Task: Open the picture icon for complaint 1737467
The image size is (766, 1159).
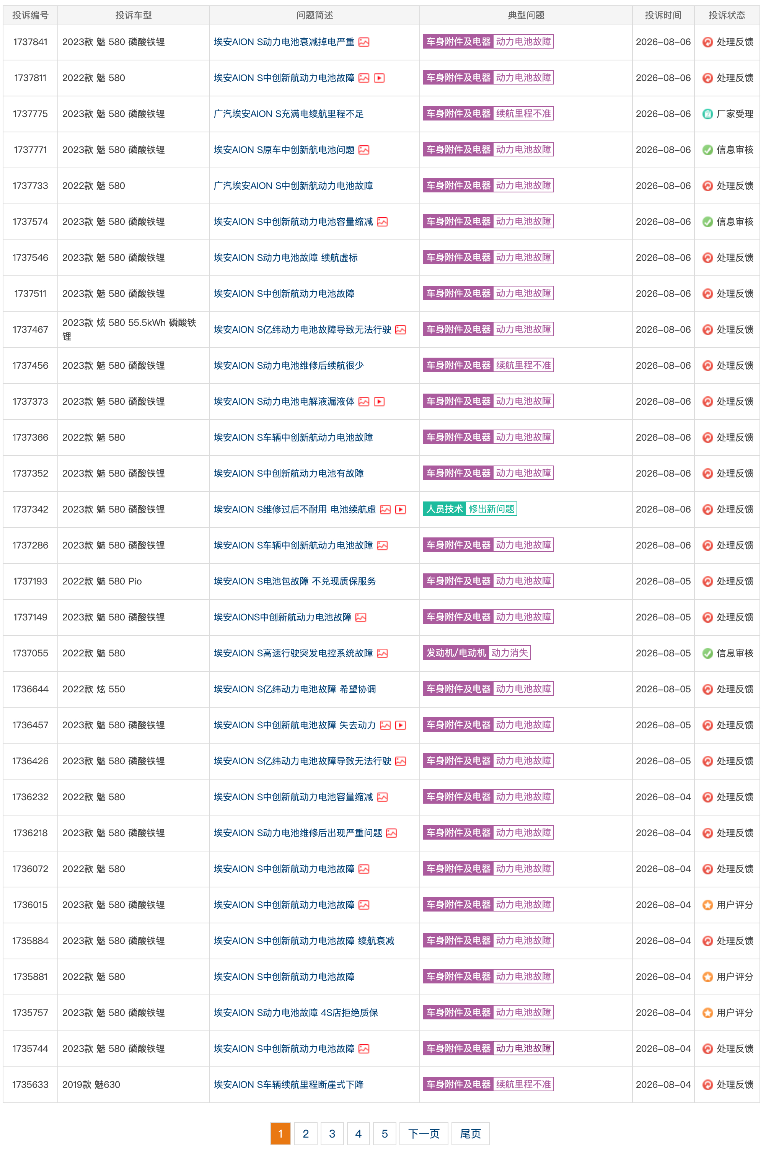Action: click(401, 330)
